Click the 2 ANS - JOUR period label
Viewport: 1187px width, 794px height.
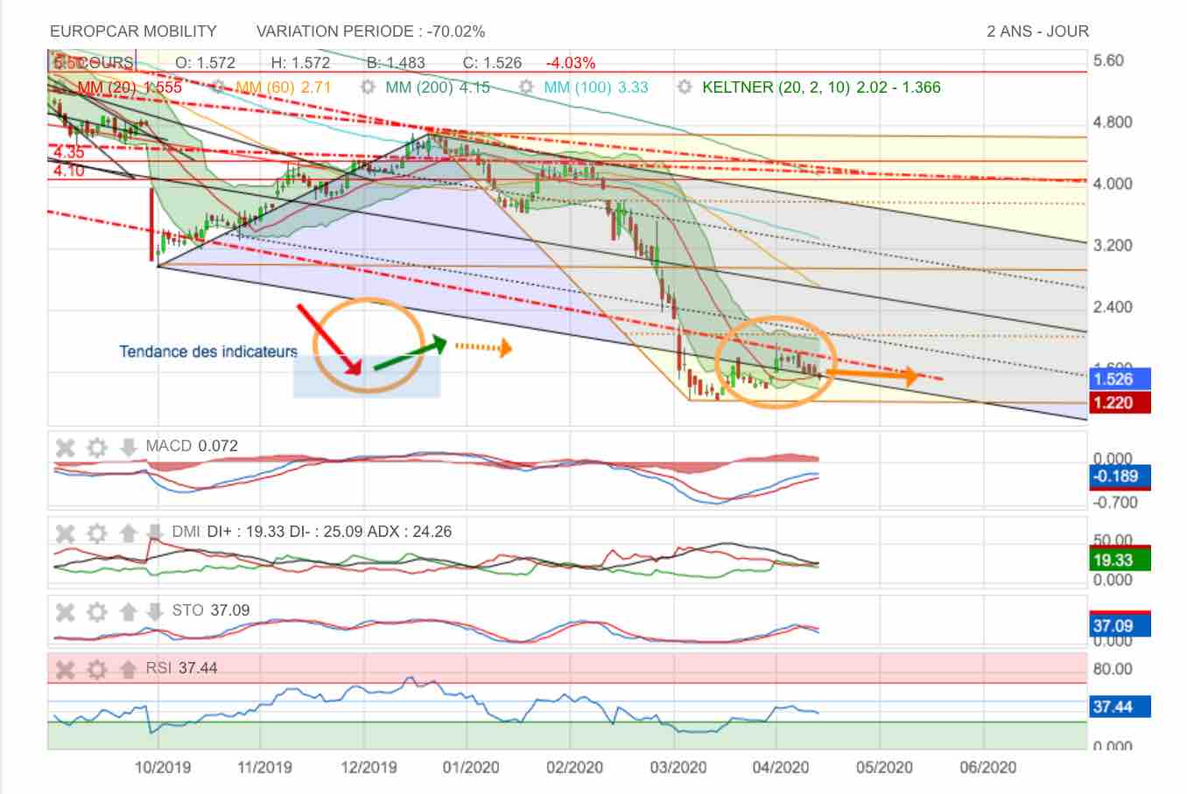1038,31
